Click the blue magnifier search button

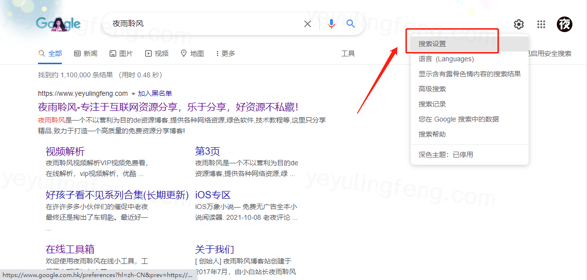point(351,24)
